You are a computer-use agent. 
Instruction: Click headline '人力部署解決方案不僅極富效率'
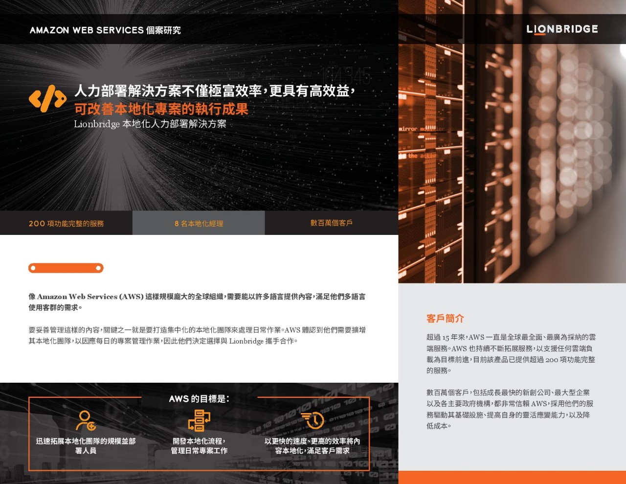(x=214, y=91)
